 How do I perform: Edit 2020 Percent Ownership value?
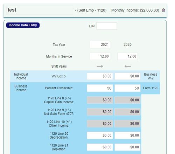pos(127,88)
